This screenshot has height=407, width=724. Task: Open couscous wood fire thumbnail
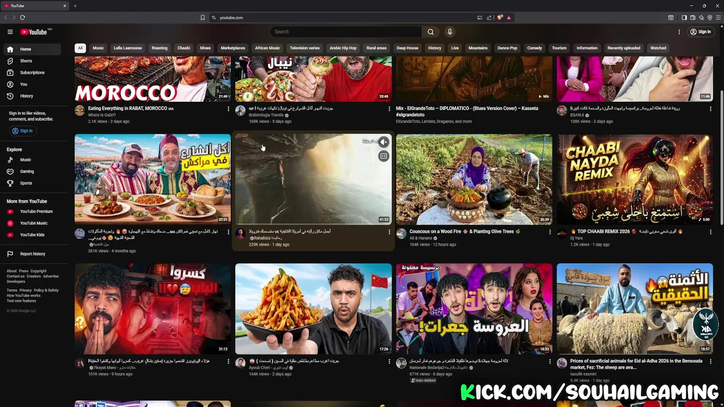pos(474,179)
